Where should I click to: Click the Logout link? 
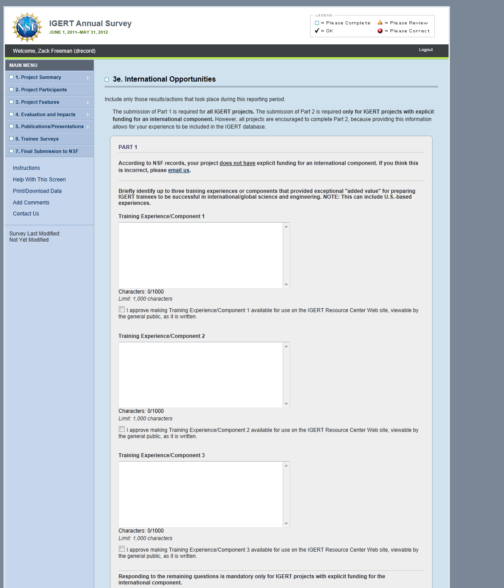pyautogui.click(x=425, y=50)
